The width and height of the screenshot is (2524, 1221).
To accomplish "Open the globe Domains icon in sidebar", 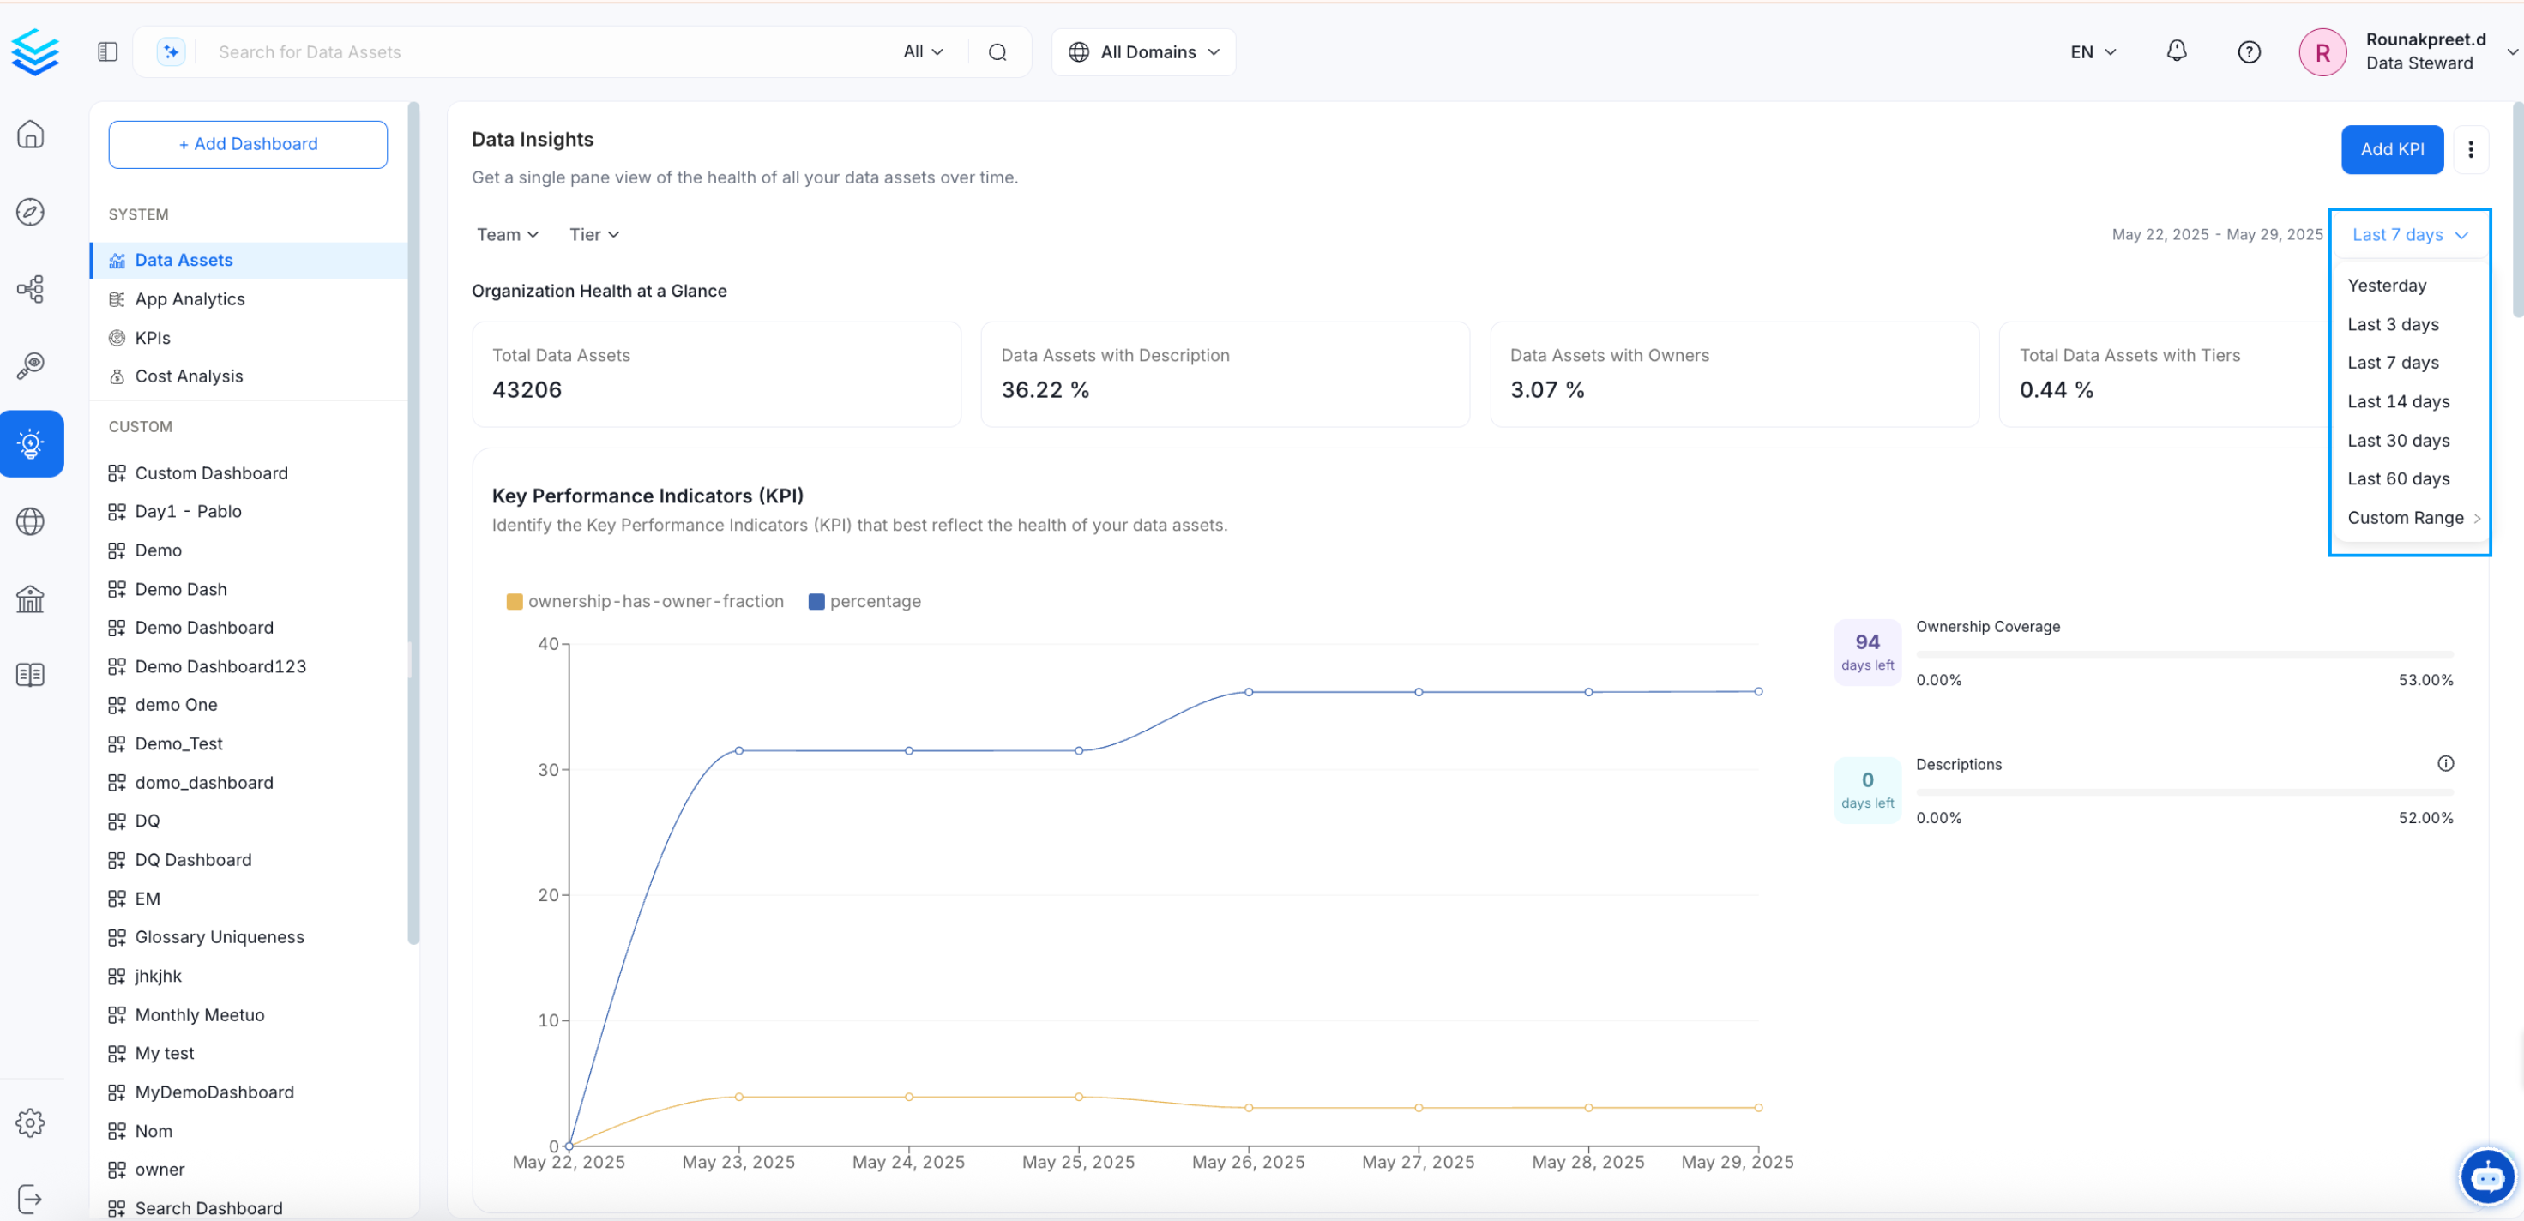I will (x=30, y=520).
